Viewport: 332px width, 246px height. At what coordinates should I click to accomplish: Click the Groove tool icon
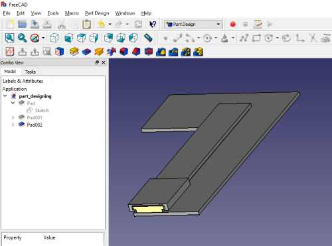pos(112,52)
